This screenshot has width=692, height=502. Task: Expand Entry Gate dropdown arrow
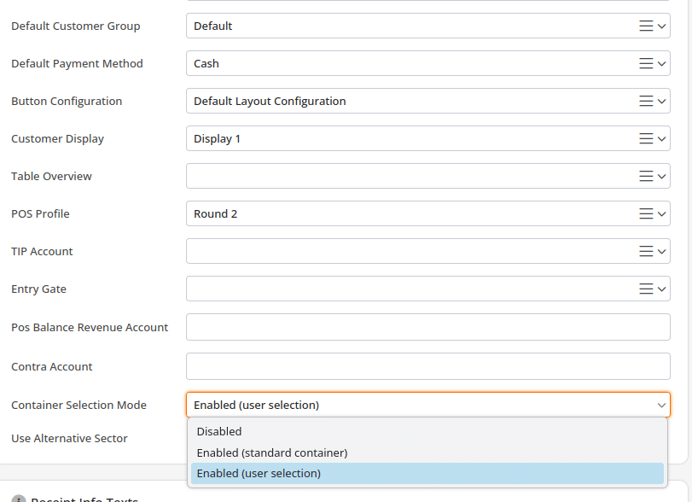(661, 289)
